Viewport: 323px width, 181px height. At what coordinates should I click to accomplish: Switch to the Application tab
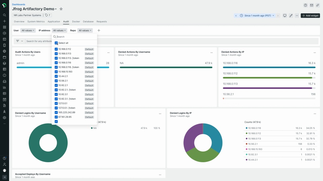point(54,21)
